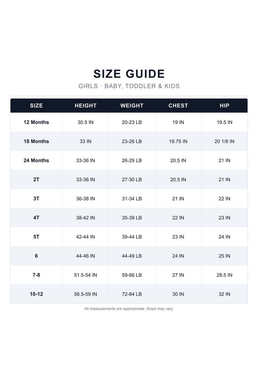This screenshot has width=258, height=387.
Task: Click the 51.5-54 IN height cell
Action: [85, 275]
